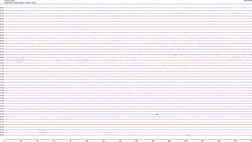Select the 11:30 trace time label

2,71
